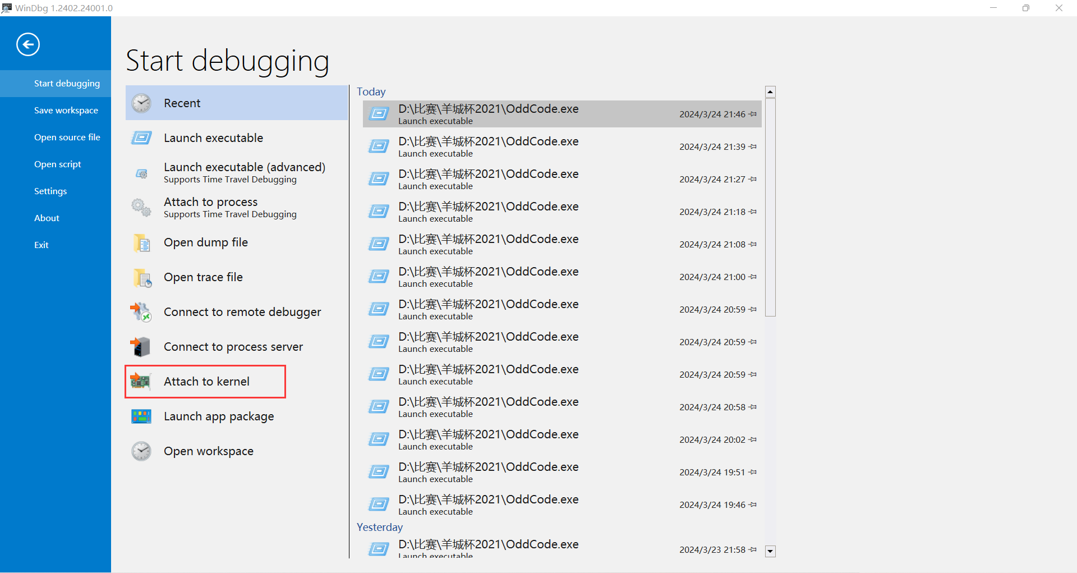Image resolution: width=1077 pixels, height=573 pixels.
Task: Choose Open source file in sidebar
Action: coord(56,137)
